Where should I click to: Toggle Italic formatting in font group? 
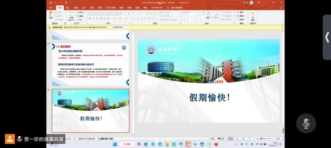(93, 19)
